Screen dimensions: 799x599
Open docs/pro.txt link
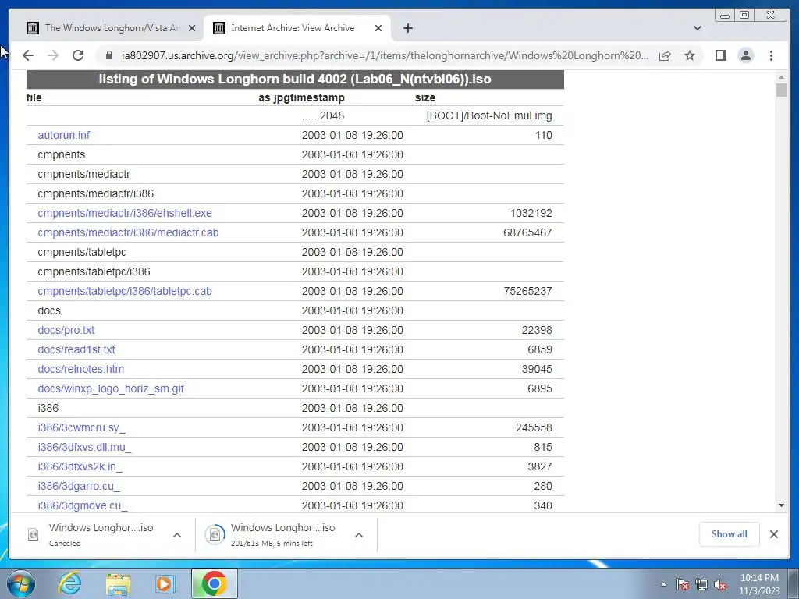point(66,330)
